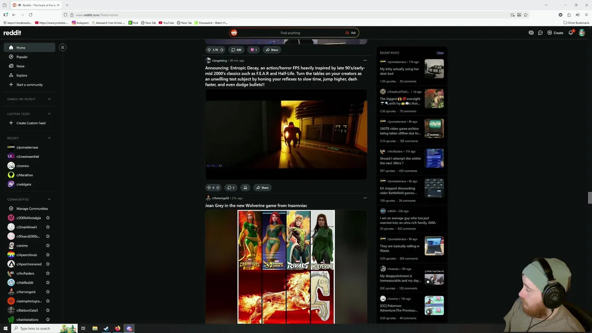This screenshot has width=592, height=333.
Task: Go to Home in the sidebar
Action: point(30,48)
